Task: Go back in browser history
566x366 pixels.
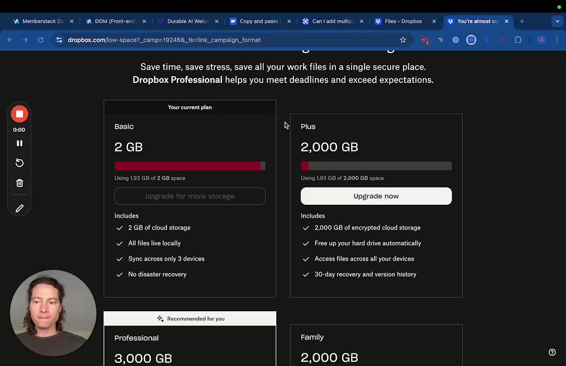Action: [10, 40]
